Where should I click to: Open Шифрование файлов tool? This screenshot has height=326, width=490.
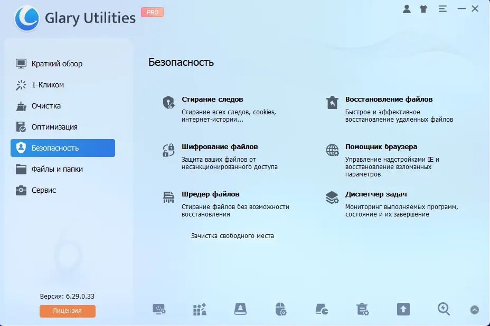click(x=220, y=147)
